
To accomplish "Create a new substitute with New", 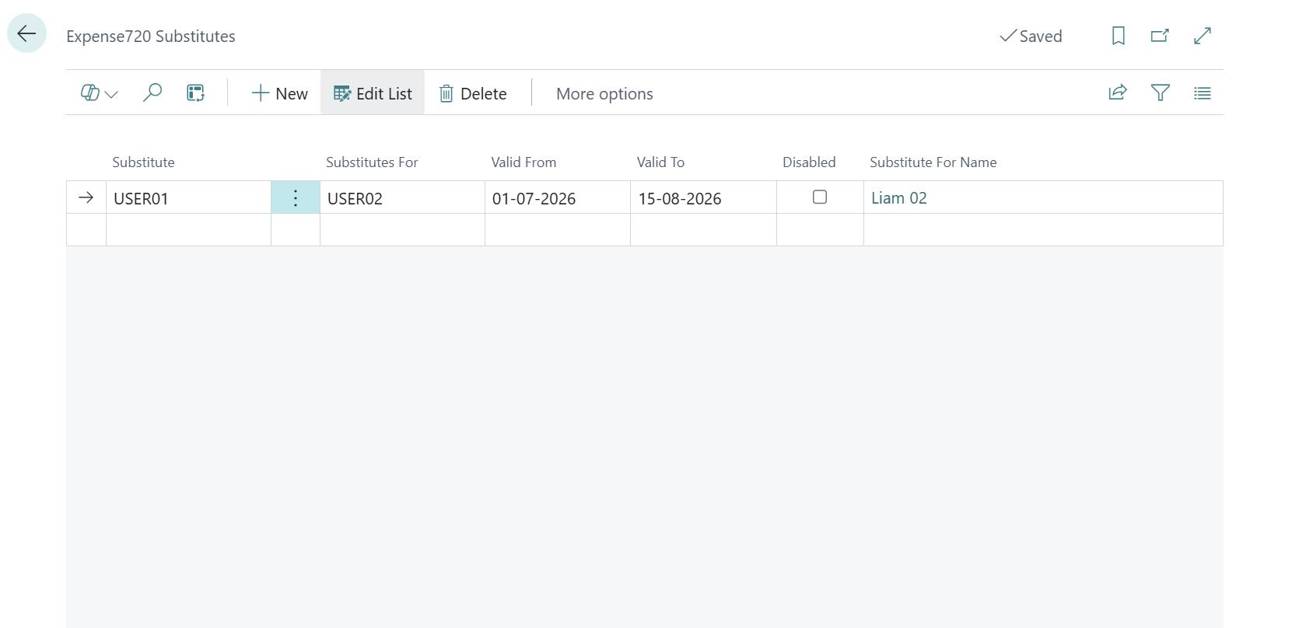I will 280,93.
